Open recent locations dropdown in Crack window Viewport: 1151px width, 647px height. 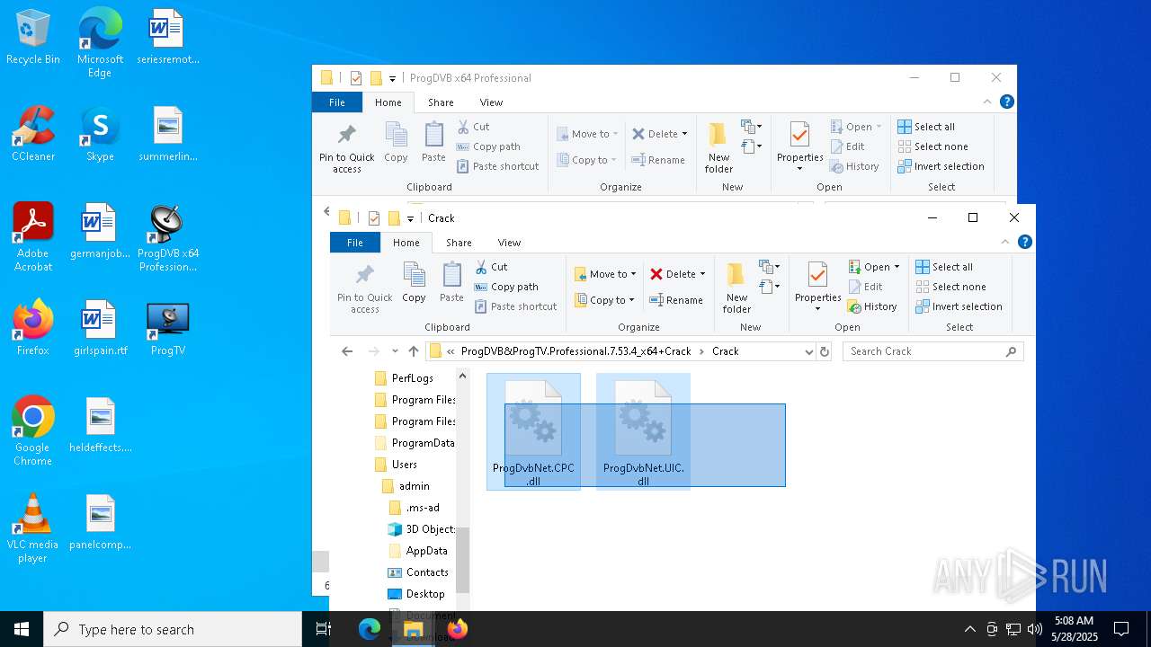[x=395, y=351]
